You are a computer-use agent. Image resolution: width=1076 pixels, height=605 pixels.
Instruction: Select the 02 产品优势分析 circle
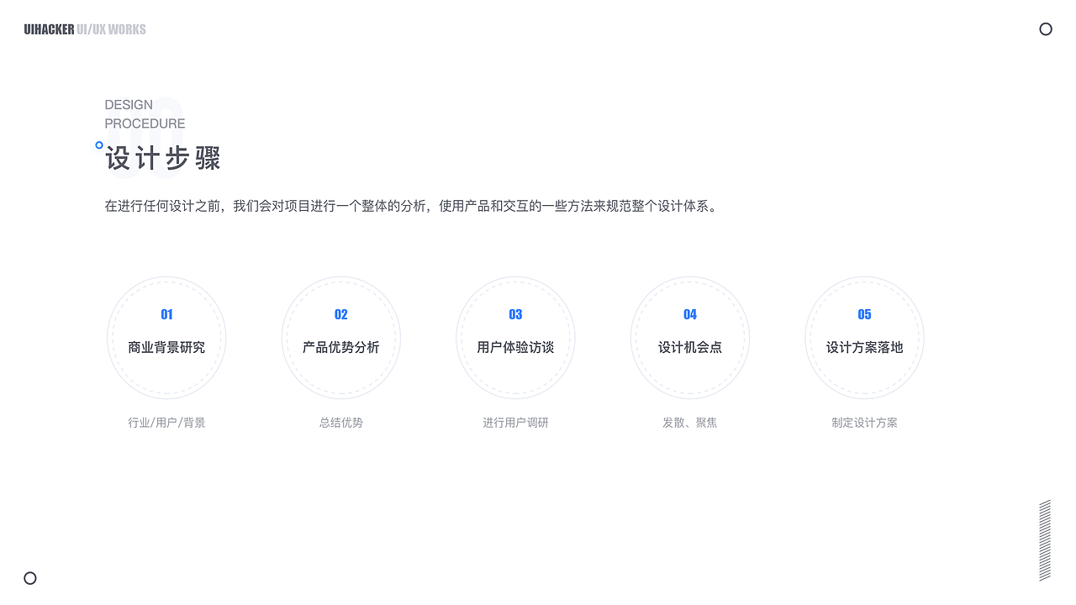click(x=341, y=338)
